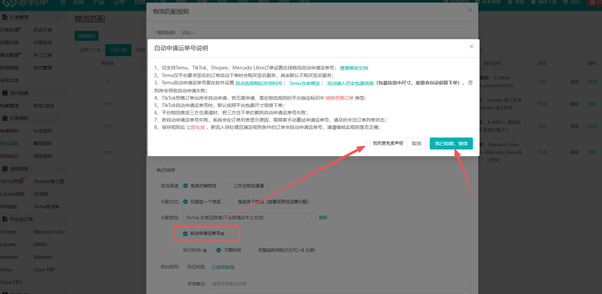Click the tag icon before 选择标签

point(214,267)
